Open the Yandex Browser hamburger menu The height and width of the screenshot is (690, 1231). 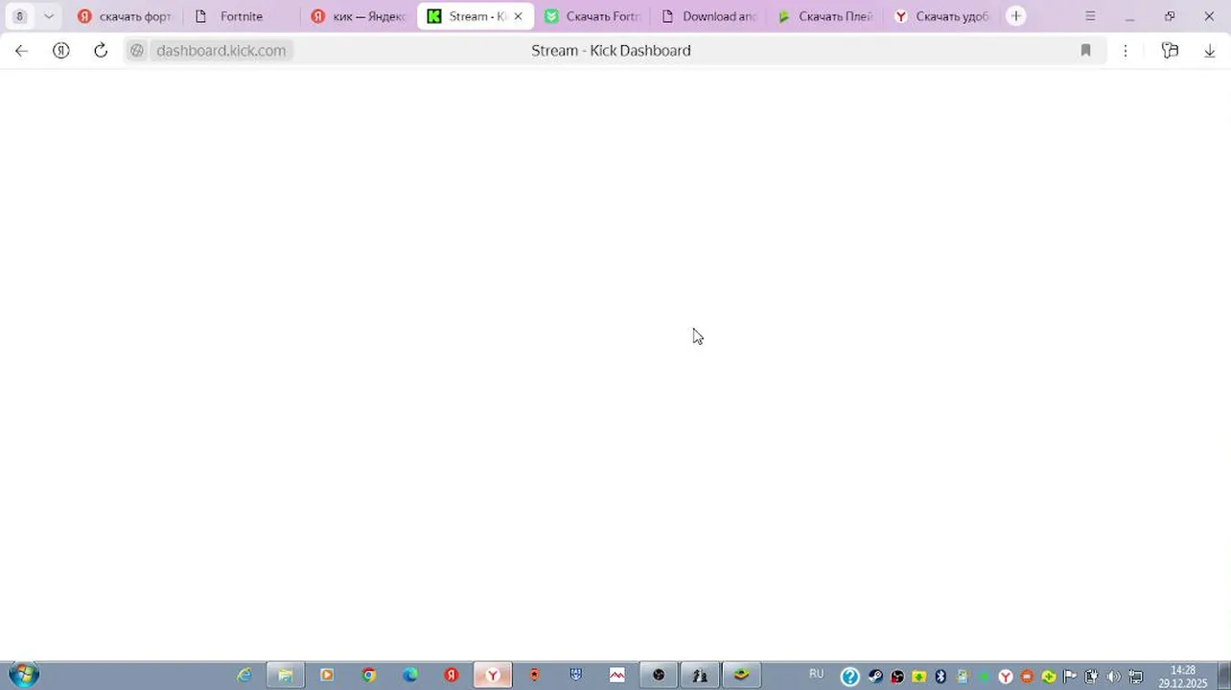click(x=1090, y=16)
